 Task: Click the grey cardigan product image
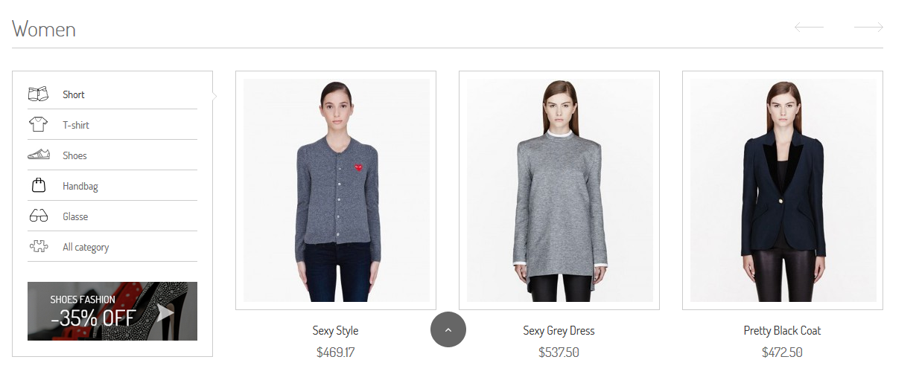(x=337, y=190)
